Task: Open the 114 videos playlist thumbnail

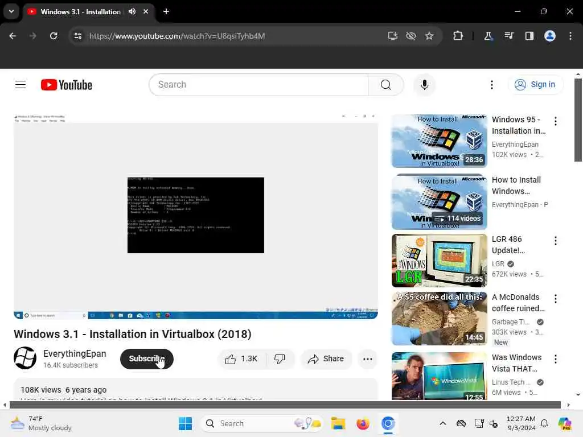Action: tap(439, 202)
